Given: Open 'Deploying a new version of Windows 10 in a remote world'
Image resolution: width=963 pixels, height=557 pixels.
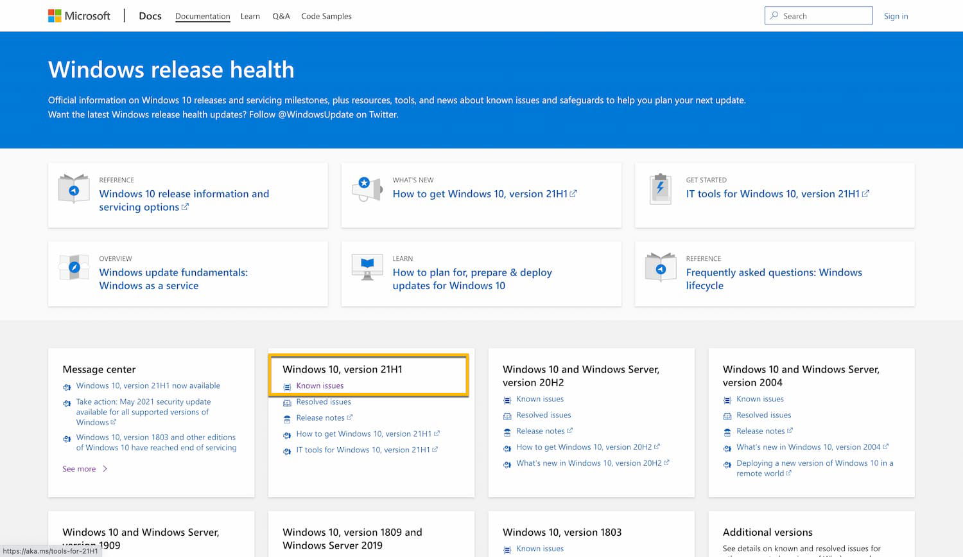Looking at the screenshot, I should click(815, 468).
